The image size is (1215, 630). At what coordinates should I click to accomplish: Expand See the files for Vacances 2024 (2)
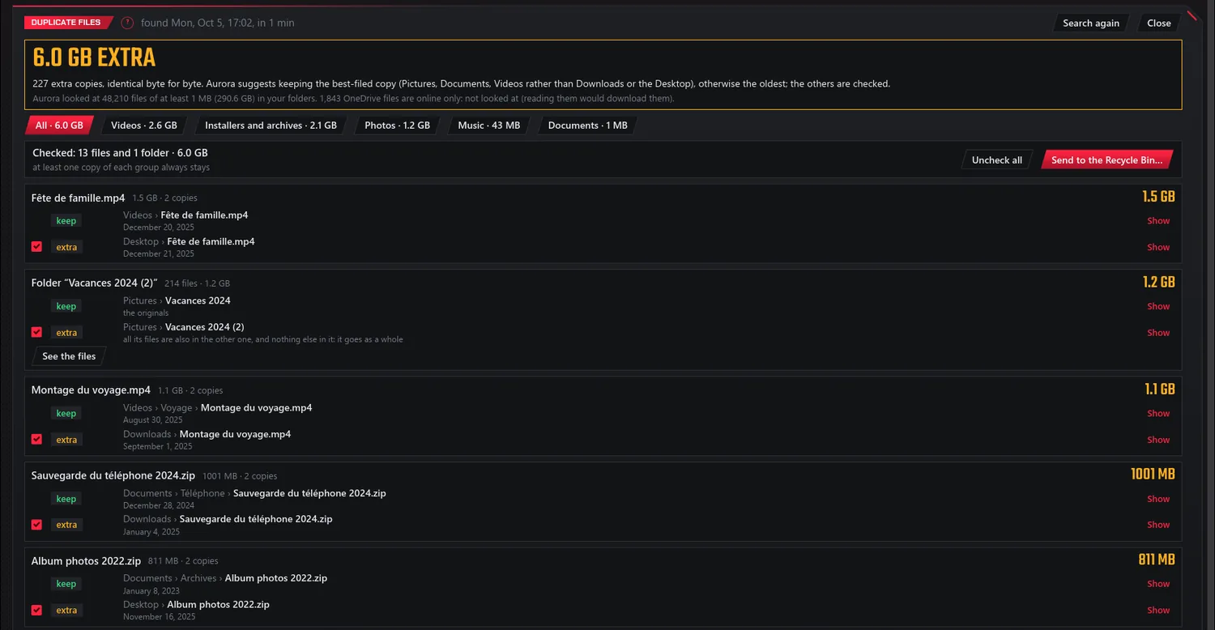69,356
